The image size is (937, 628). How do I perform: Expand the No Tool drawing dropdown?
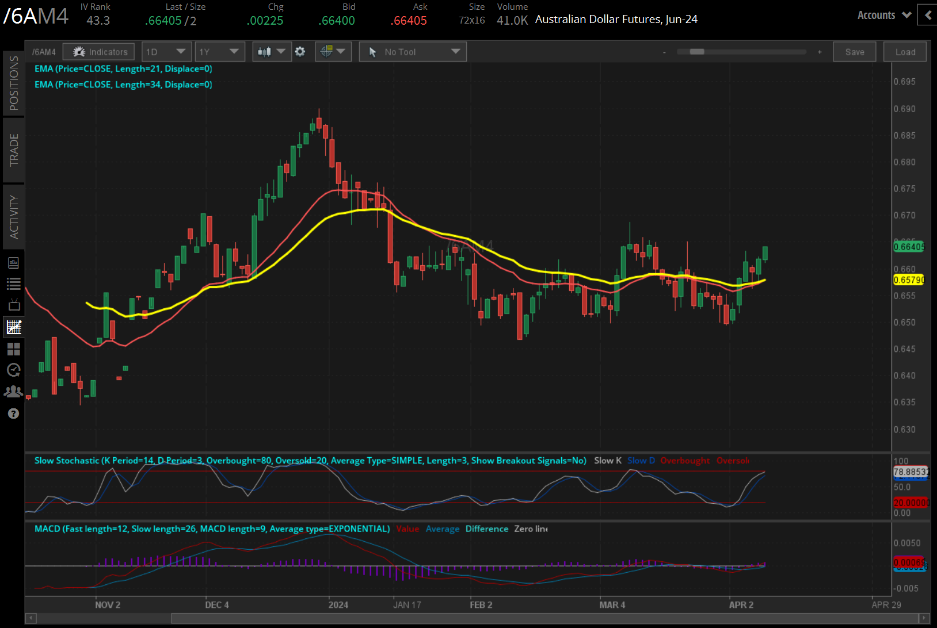413,52
